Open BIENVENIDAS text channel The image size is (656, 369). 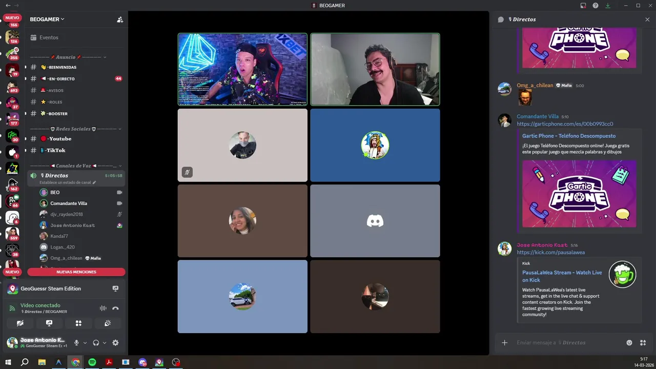tap(76, 67)
